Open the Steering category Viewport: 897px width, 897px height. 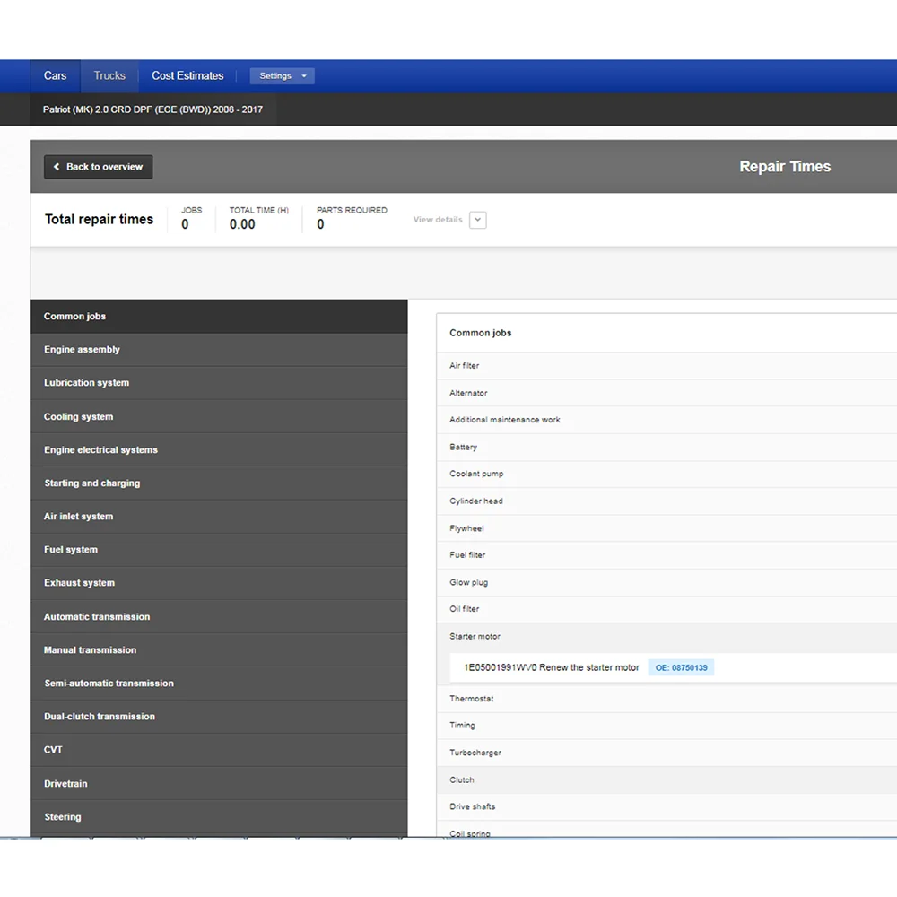point(63,817)
